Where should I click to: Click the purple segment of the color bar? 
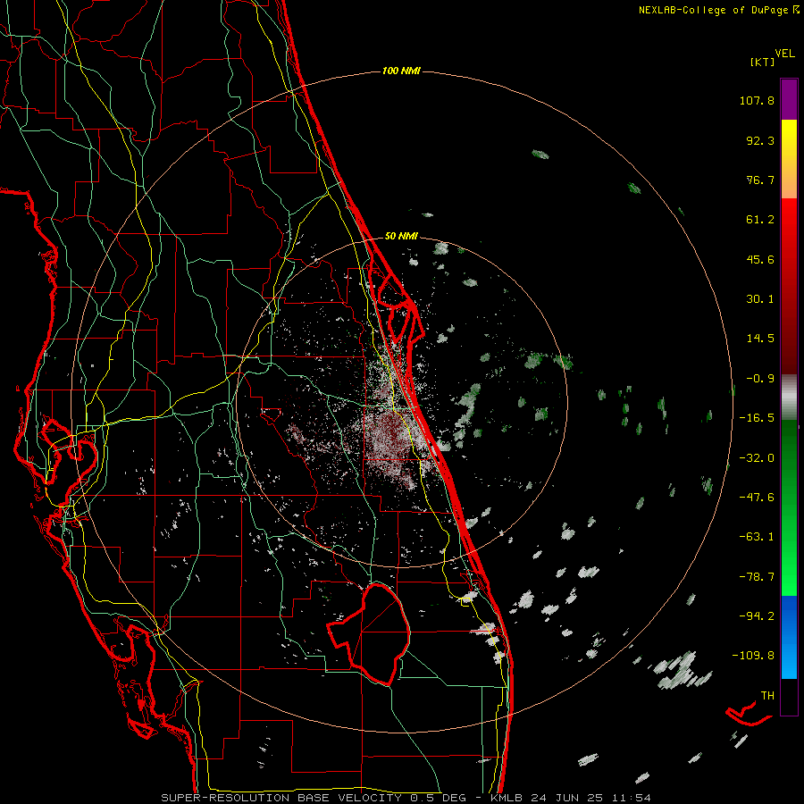click(789, 99)
